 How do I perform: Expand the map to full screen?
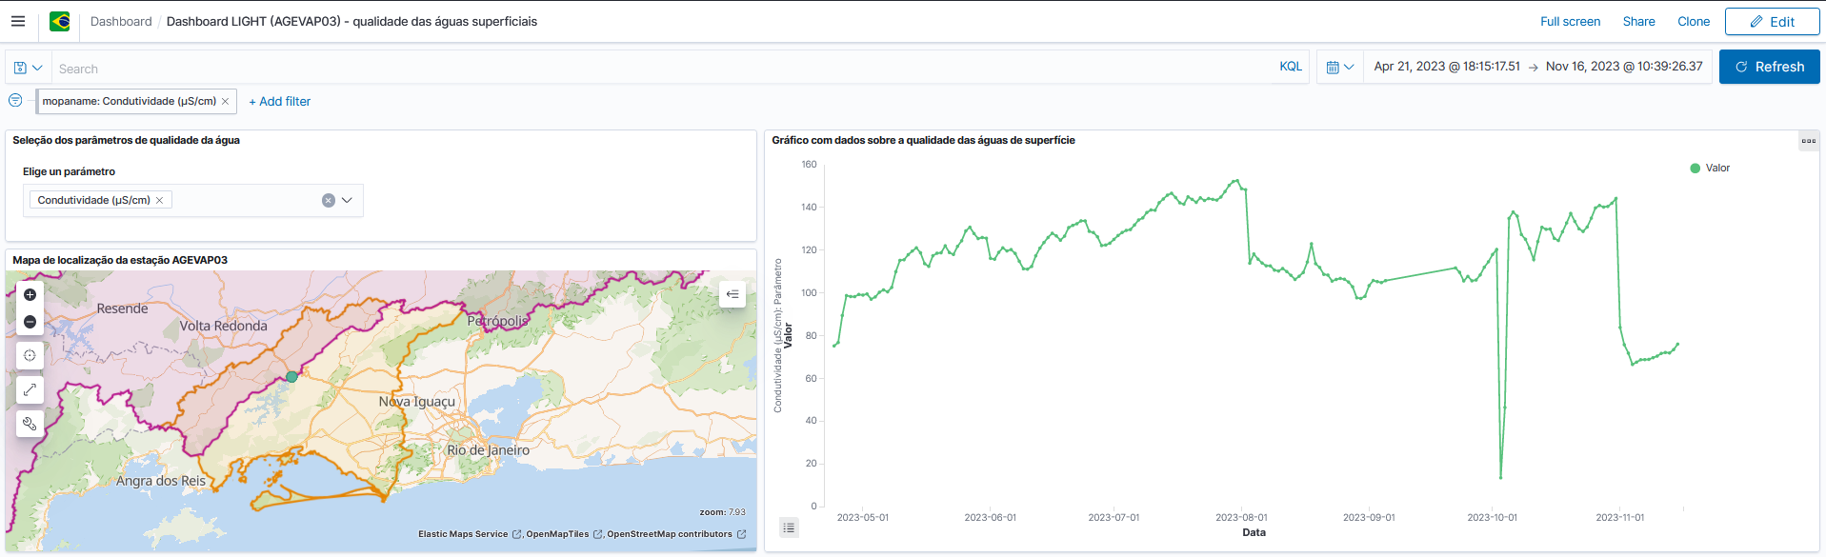click(x=30, y=389)
